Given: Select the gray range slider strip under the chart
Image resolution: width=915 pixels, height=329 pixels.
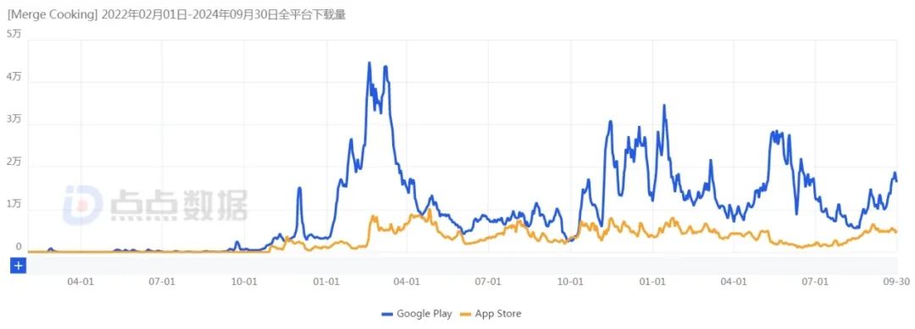Looking at the screenshot, I should tap(463, 266).
